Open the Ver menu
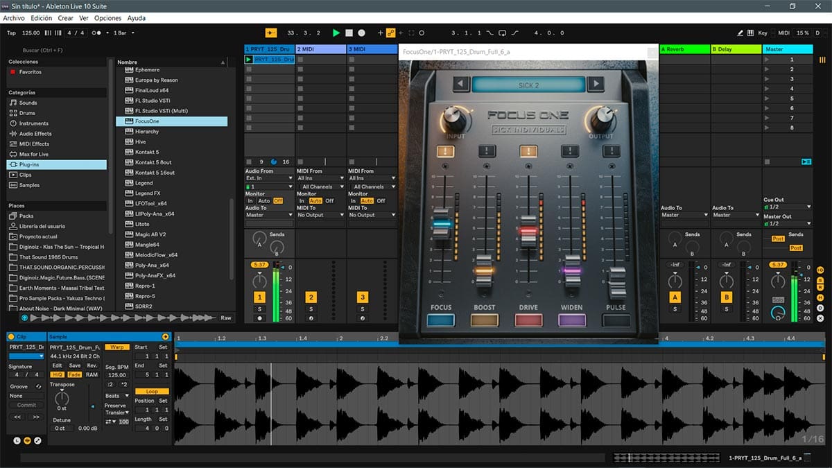832x468 pixels. click(x=84, y=18)
